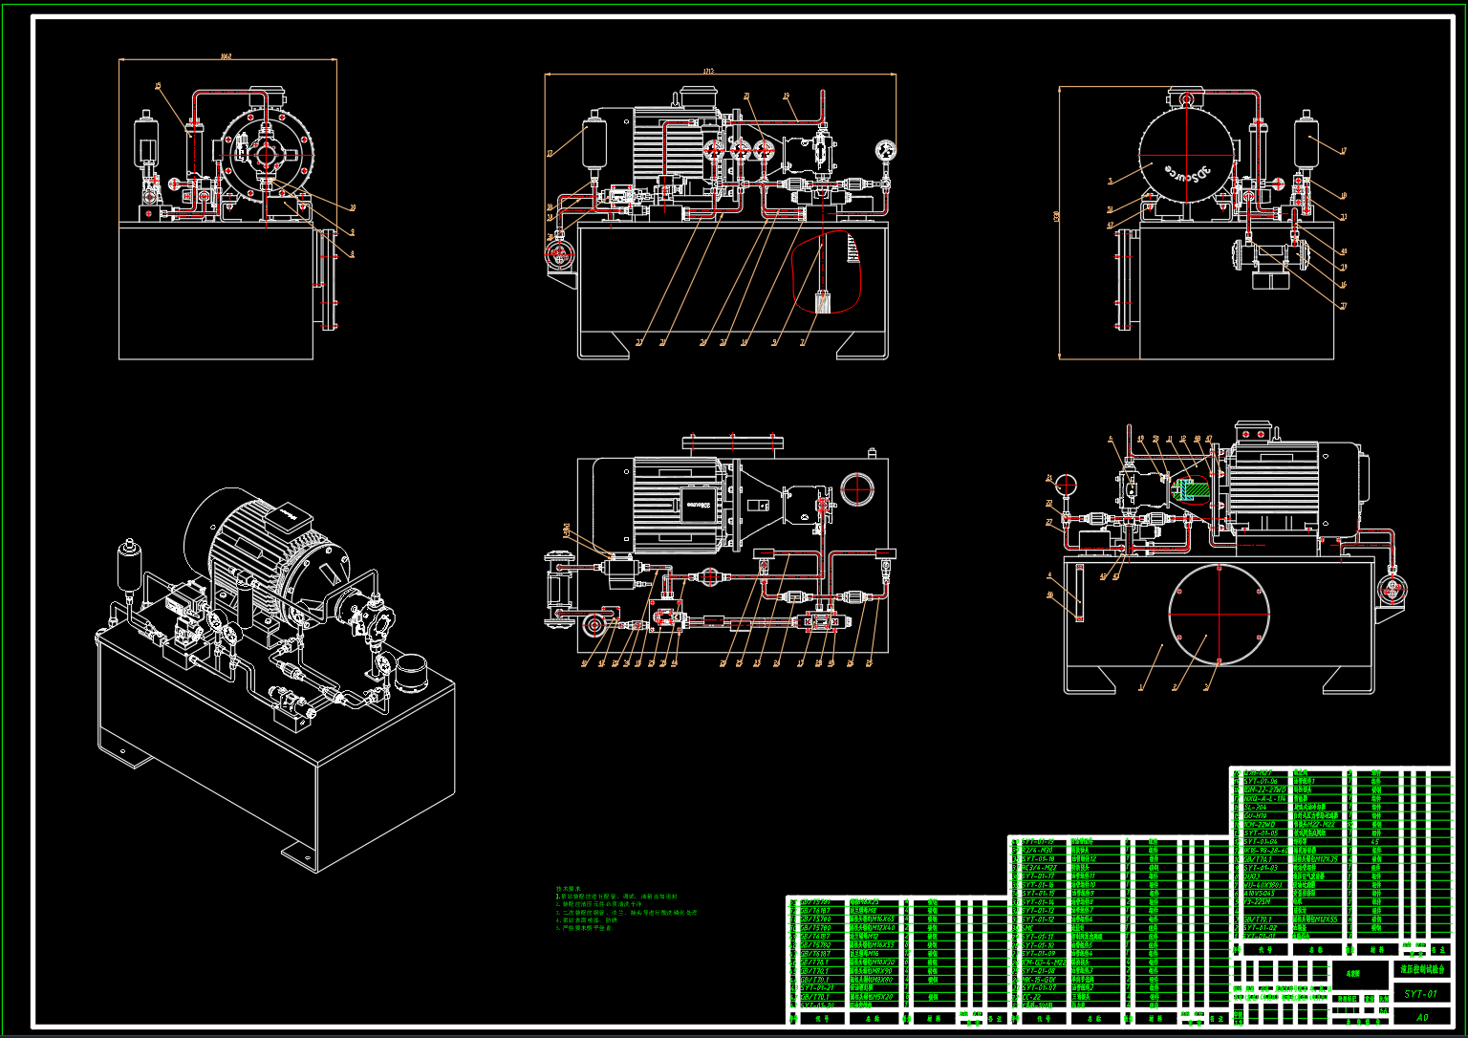Click the drawing number 'SYT-01' in title block
Viewport: 1468px width, 1038px height.
(x=1421, y=994)
